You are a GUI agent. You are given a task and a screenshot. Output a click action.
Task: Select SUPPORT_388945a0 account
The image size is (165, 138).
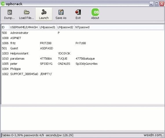pos(24,74)
